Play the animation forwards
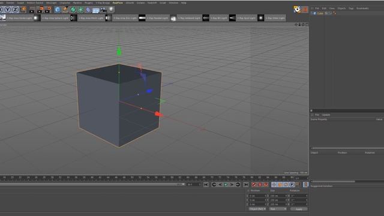384x216 pixels. (x=226, y=185)
